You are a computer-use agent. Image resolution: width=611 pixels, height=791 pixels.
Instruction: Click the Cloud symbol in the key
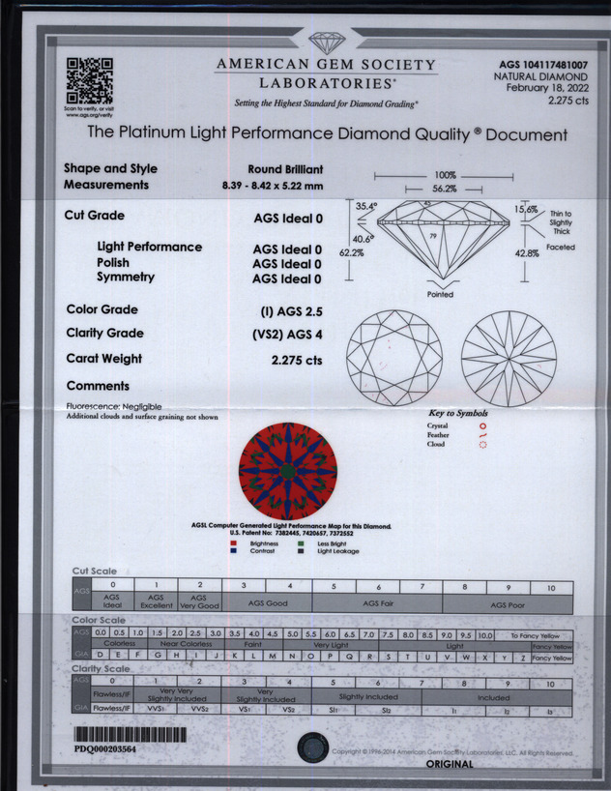482,445
